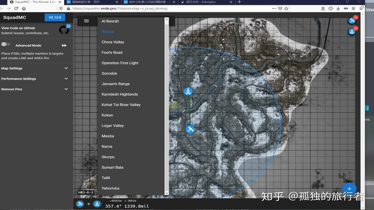Bookmark this page with the star icon
Image resolution: width=374 pixels, height=210 pixels.
tap(286, 8)
